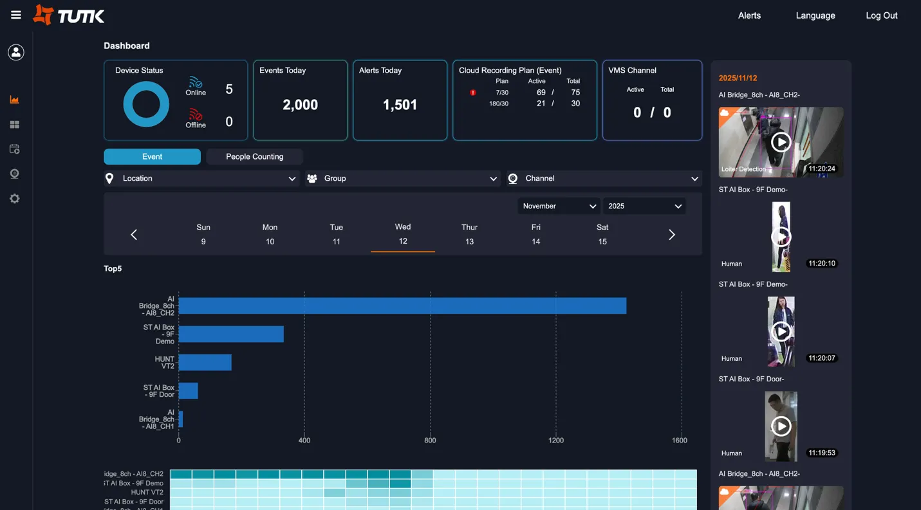Open the Channel dropdown
This screenshot has width=921, height=510.
click(x=603, y=178)
